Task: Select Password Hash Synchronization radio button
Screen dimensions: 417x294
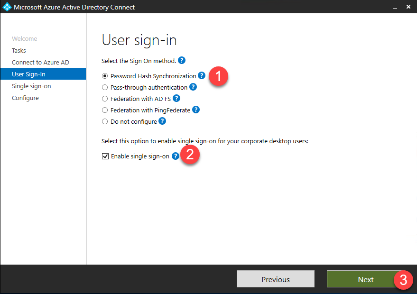Action: (x=105, y=76)
